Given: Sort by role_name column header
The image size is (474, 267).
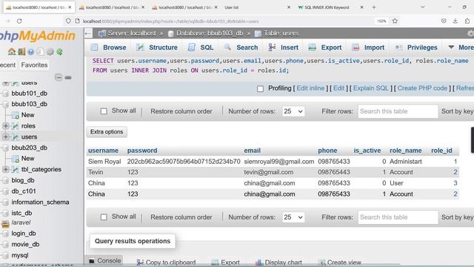Looking at the screenshot, I should click(405, 151).
